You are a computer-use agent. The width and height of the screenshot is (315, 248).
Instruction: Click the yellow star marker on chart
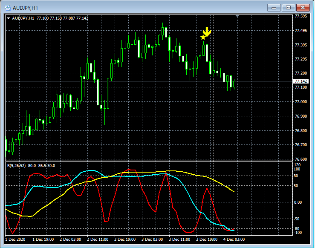point(203,37)
